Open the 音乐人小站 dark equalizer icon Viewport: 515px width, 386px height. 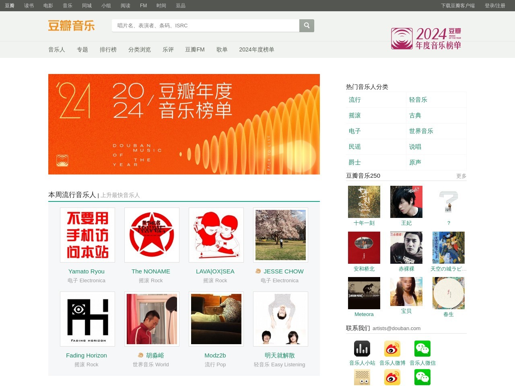(x=362, y=349)
